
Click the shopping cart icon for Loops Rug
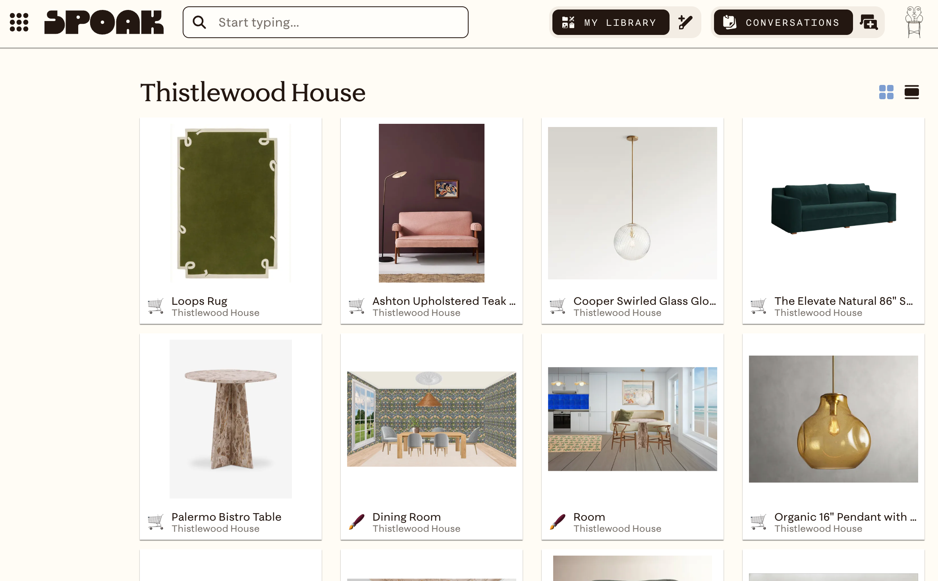click(156, 306)
